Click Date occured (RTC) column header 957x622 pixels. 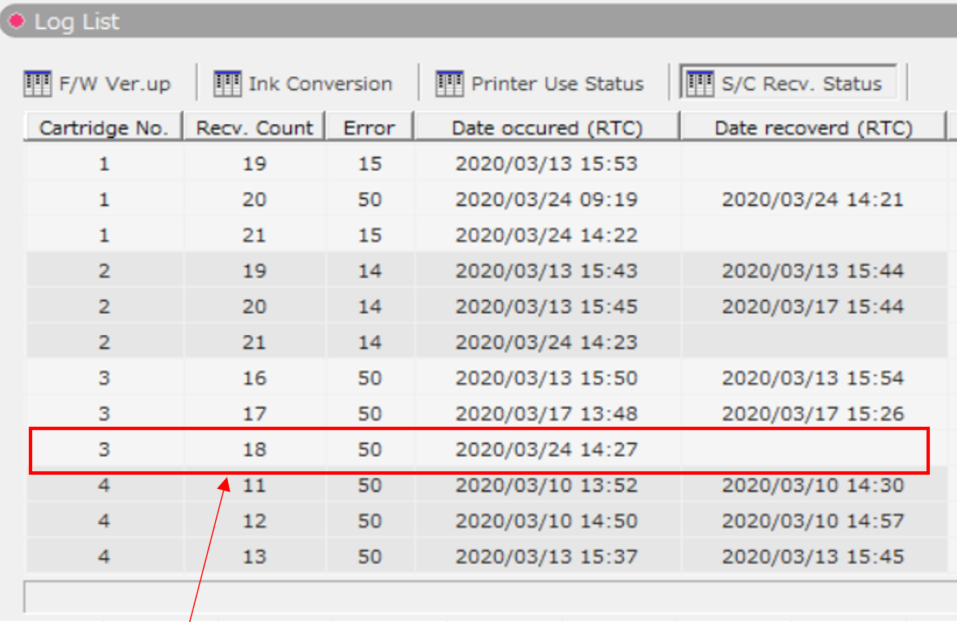[x=547, y=128]
